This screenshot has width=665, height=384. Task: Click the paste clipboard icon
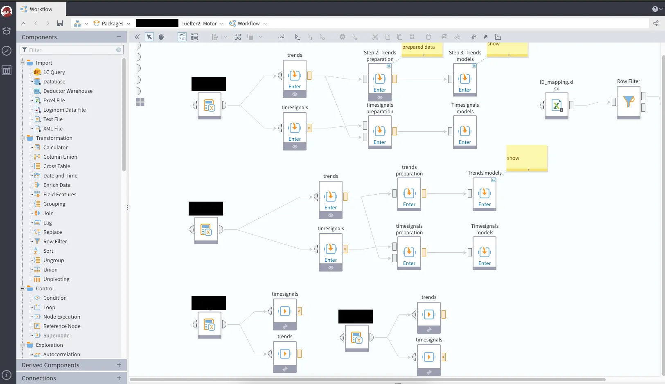(x=400, y=37)
